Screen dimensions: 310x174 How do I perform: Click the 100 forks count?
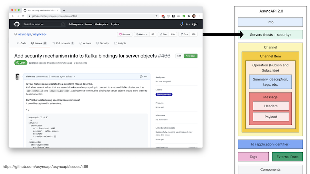tap(194, 34)
